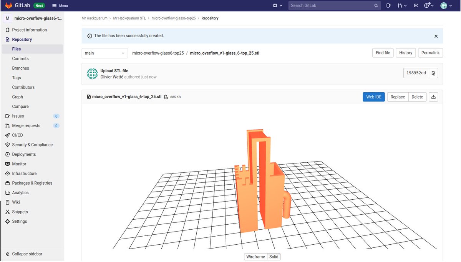461x262 pixels.
Task: Open the To-Do list from the top bar
Action: click(415, 6)
